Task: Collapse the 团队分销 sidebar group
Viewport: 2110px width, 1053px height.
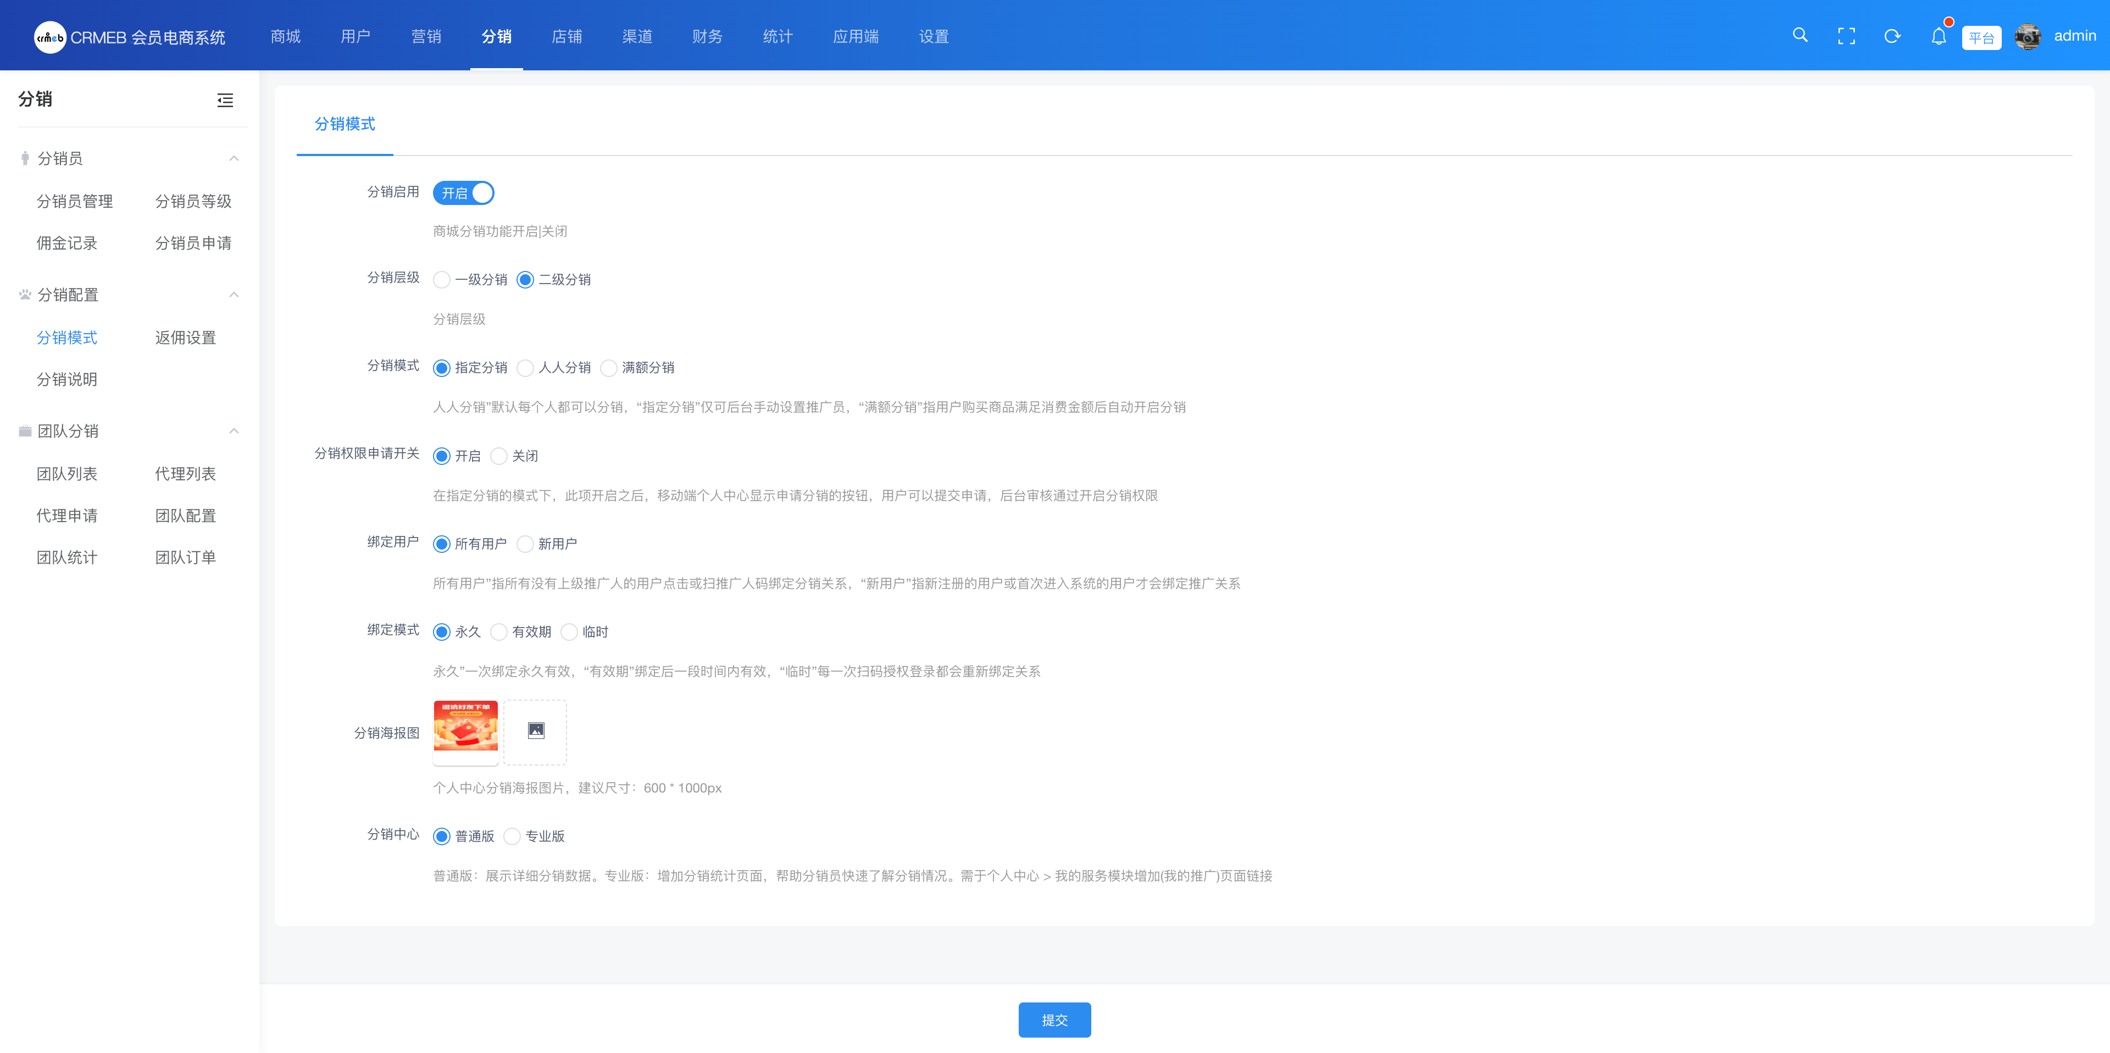Action: (234, 431)
